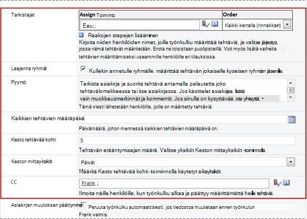Image resolution: width=307 pixels, height=219 pixels.
Task: Select the Päivät combo box value
Action: click(x=187, y=162)
